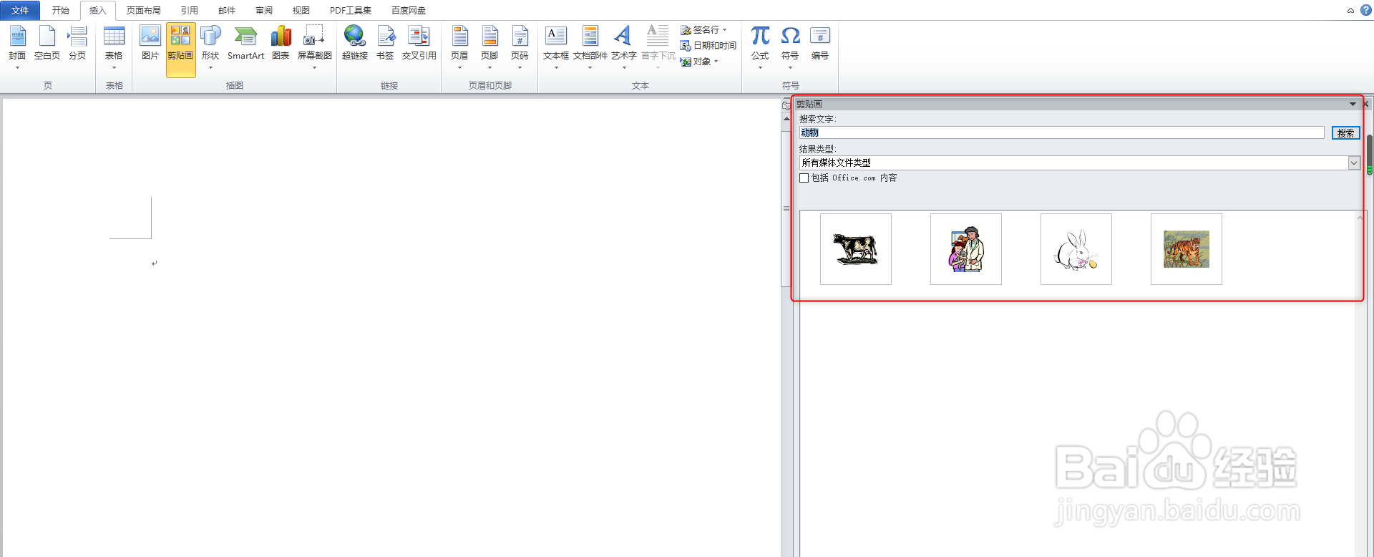Insert a blank page (空白页)

[x=47, y=43]
